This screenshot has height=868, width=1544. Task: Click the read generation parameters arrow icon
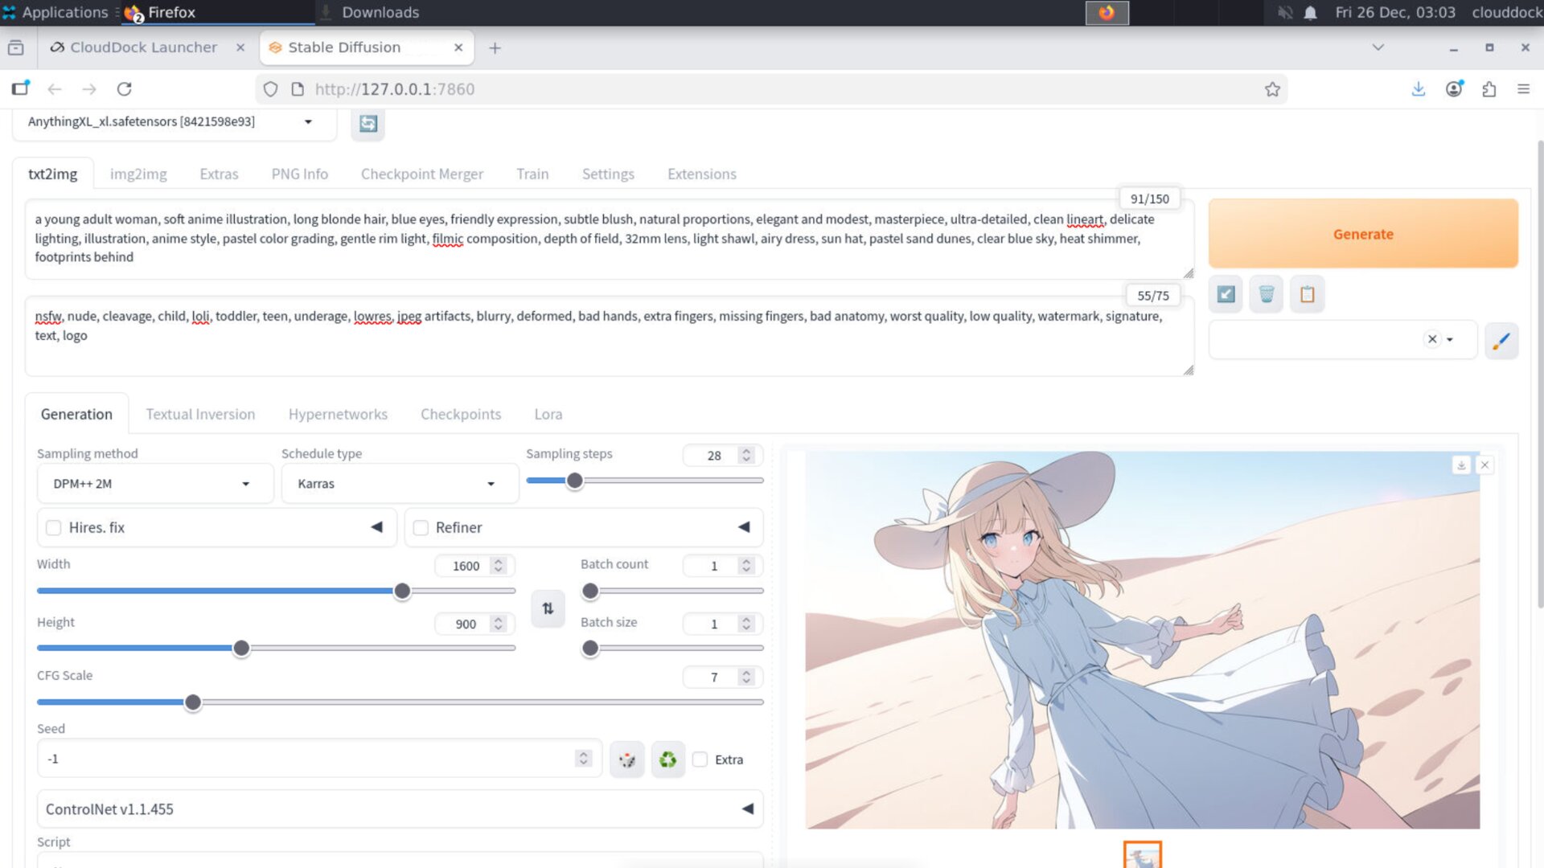tap(1226, 294)
